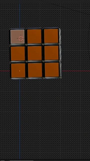Click the small orange object origin dot
The height and width of the screenshot is (161, 90).
coord(19,71)
